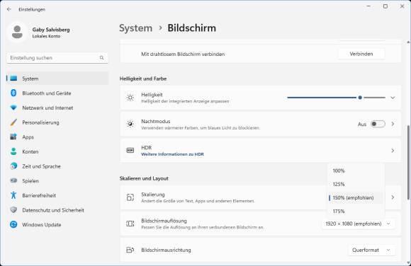Screen dimensions: 411x266
Task: Click the System monitor icon in sidebar
Action: tap(13, 79)
